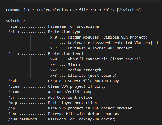
Task: Click 'Clean VBA project if dirty' text
Action: click(77, 86)
